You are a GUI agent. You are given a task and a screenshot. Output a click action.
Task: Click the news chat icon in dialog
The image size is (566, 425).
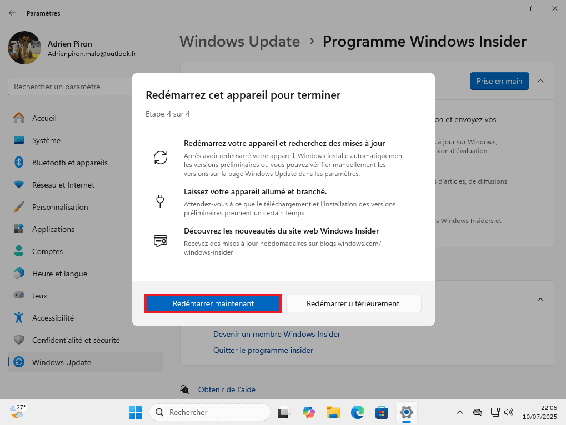click(x=161, y=241)
